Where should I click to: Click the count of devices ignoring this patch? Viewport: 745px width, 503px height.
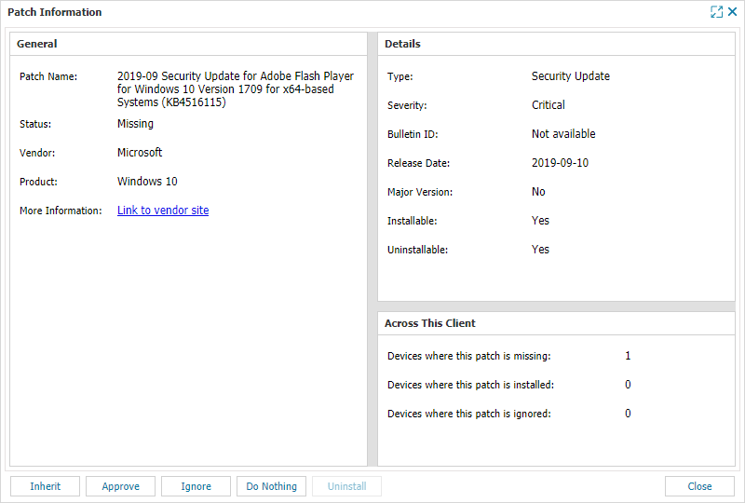coord(628,414)
